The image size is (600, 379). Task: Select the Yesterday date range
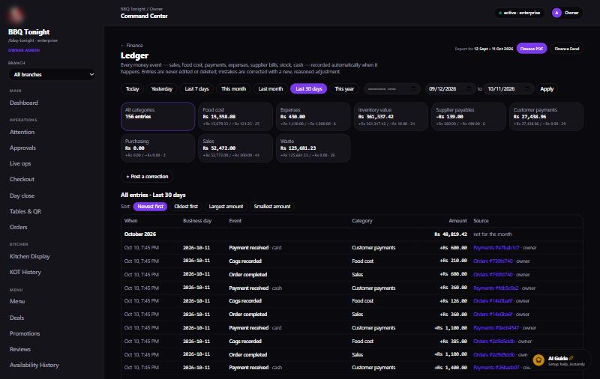point(161,88)
